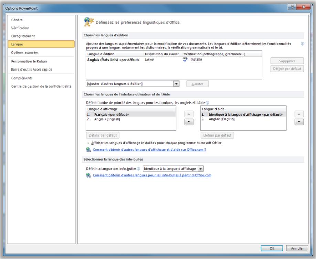
Task: Select Anglais [English] in Langue d'aide list
Action: pyautogui.click(x=243, y=119)
